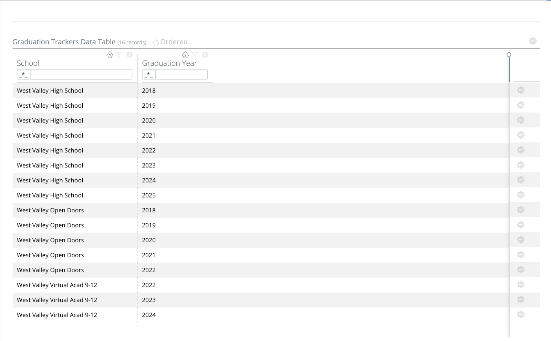This screenshot has height=341, width=551.
Task: Select the School column header label
Action: click(28, 63)
